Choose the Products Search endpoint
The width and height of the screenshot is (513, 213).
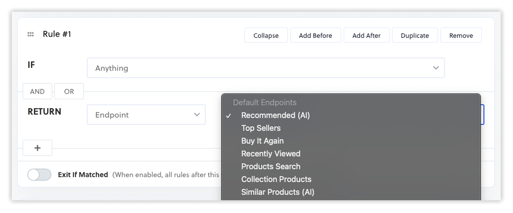[271, 166]
